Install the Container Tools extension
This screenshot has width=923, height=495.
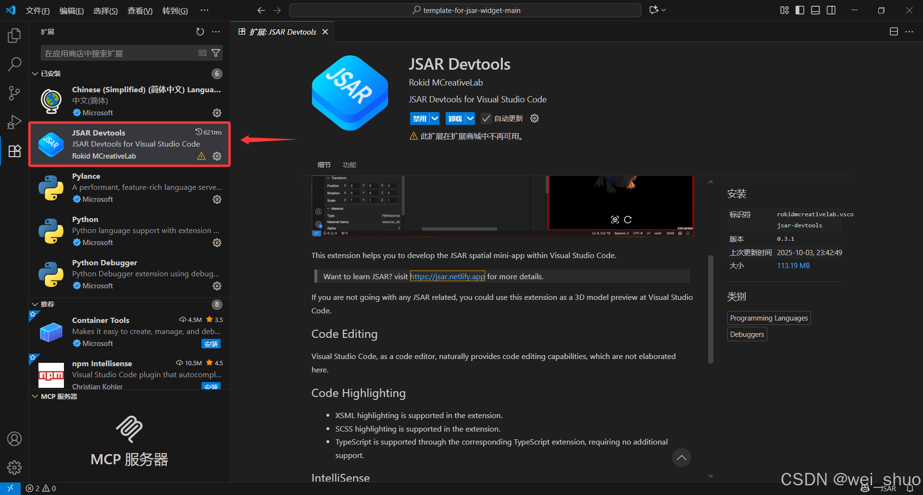pyautogui.click(x=211, y=344)
